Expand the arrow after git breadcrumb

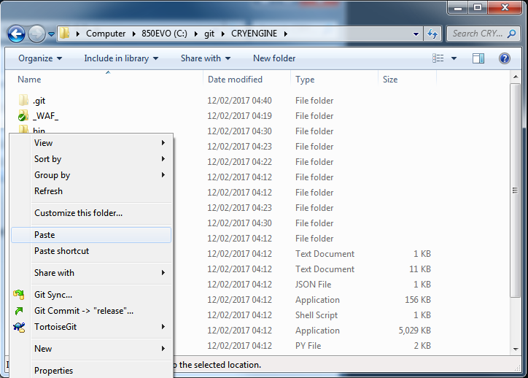click(223, 34)
